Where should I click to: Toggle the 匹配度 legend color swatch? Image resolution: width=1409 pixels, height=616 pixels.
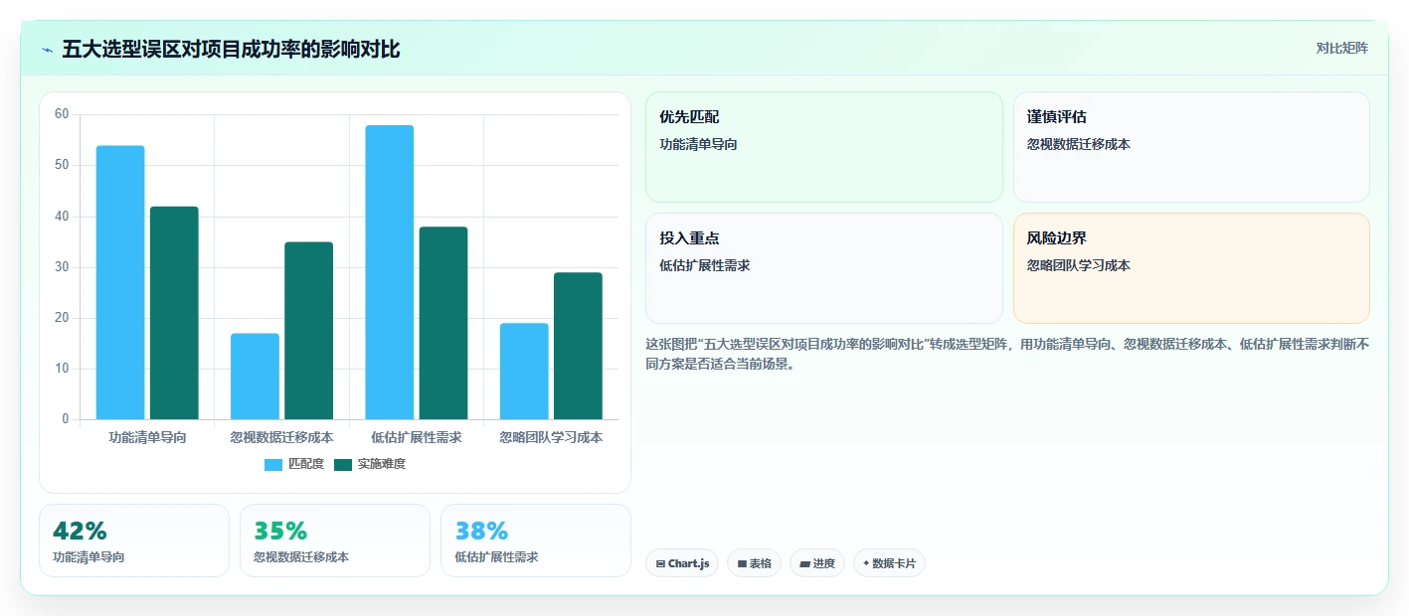coord(273,465)
